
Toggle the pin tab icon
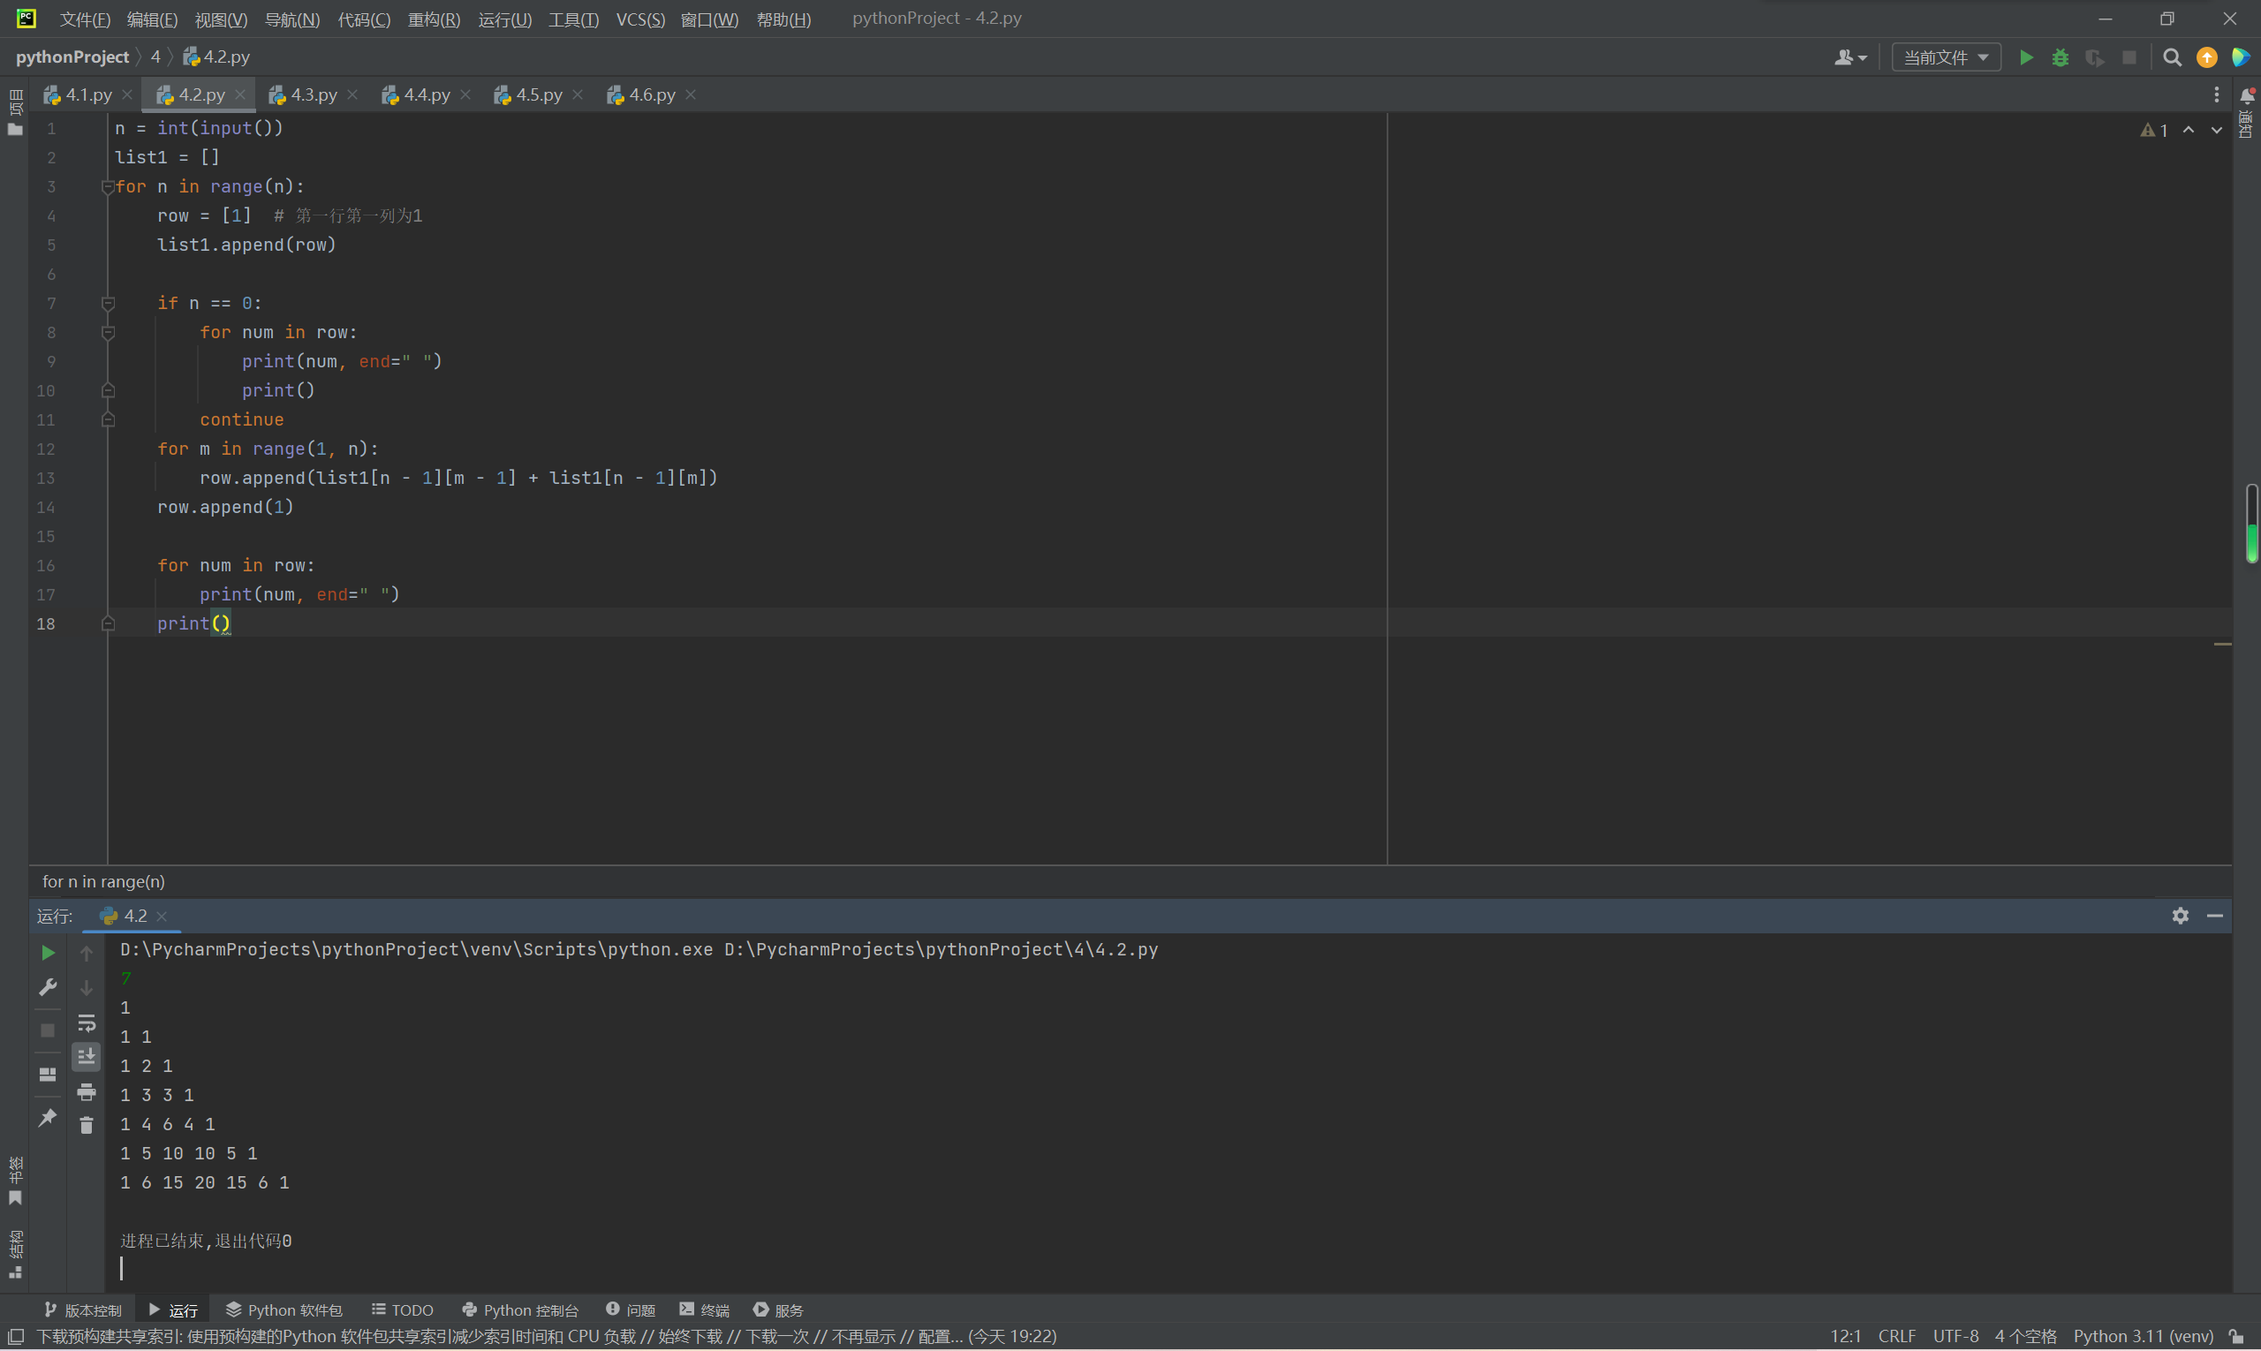pos(48,1117)
